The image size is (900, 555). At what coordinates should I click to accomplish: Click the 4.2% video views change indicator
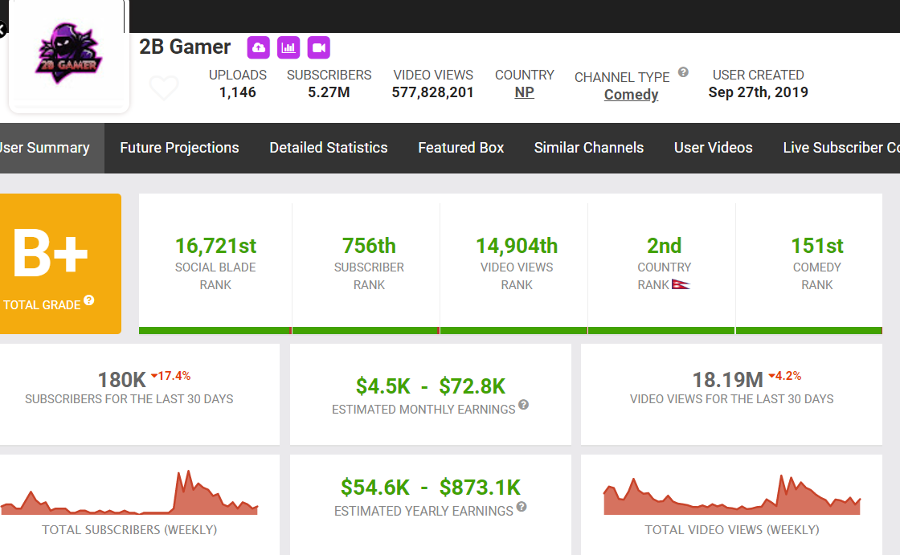tap(784, 376)
